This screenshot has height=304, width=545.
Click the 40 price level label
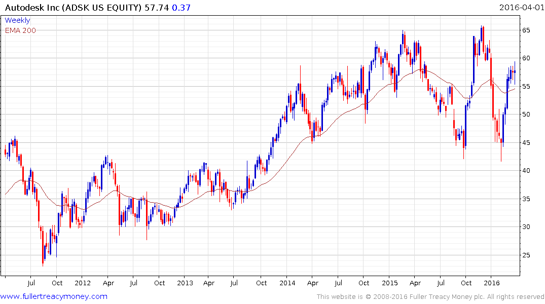coord(526,171)
